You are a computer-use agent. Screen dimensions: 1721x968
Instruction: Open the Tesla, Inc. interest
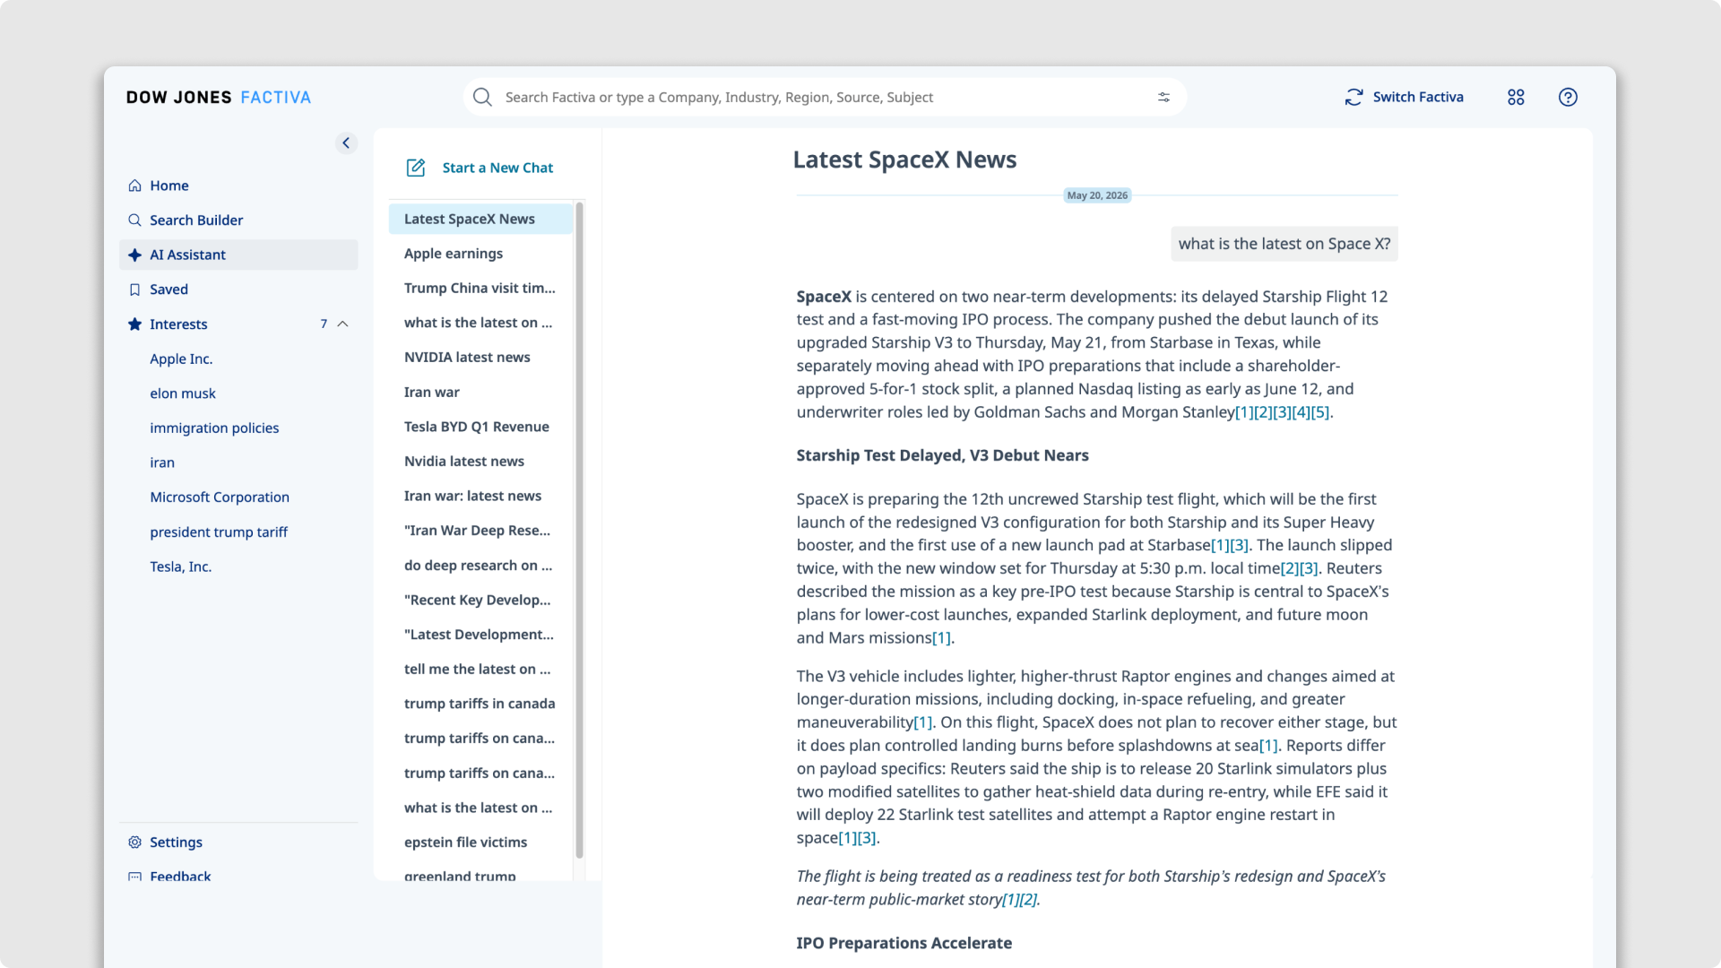coord(181,567)
